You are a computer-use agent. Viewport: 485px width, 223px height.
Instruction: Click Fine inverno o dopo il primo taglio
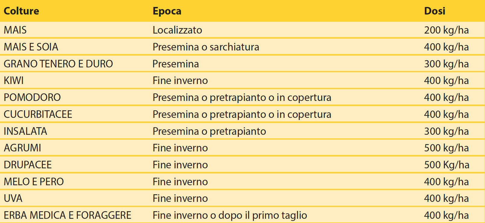[230, 215]
